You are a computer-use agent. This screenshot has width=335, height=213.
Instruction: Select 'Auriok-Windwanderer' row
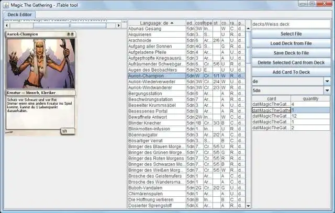tap(186, 87)
